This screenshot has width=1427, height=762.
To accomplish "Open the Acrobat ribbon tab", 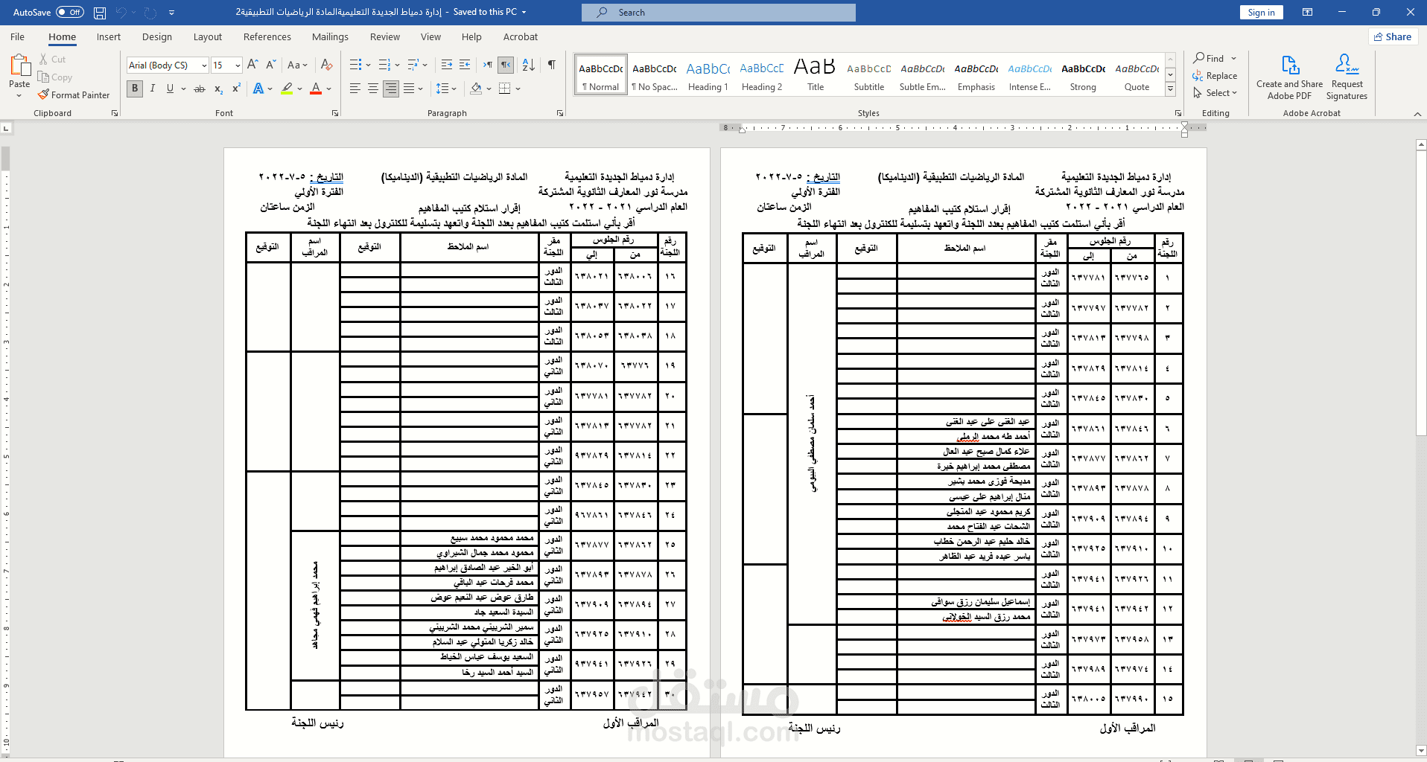I will coord(520,36).
